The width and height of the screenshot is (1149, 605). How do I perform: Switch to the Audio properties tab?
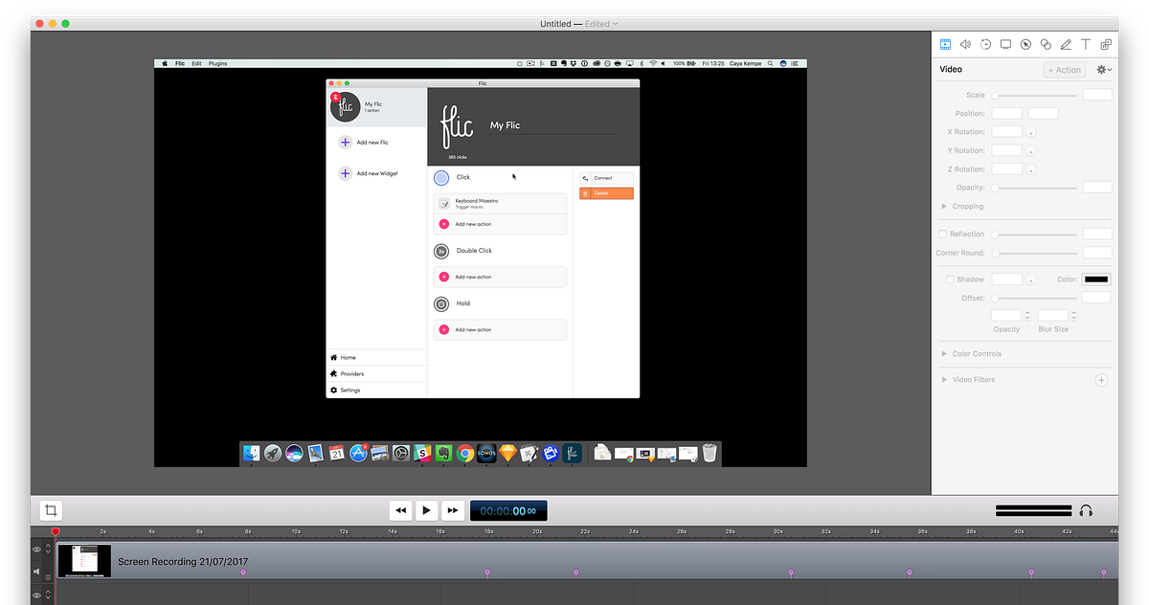point(965,44)
